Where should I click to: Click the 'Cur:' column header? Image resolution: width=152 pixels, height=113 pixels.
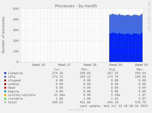pos(57,69)
